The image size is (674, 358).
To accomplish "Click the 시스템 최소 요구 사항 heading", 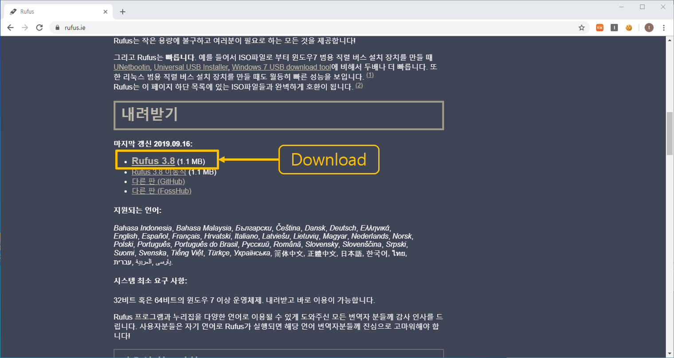I will [x=150, y=281].
